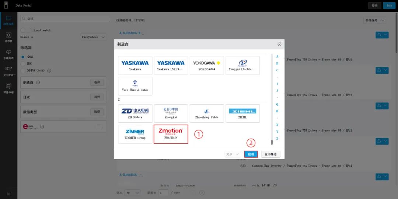
Task: Jump to letter Z in alphabet index
Action: [x=277, y=138]
